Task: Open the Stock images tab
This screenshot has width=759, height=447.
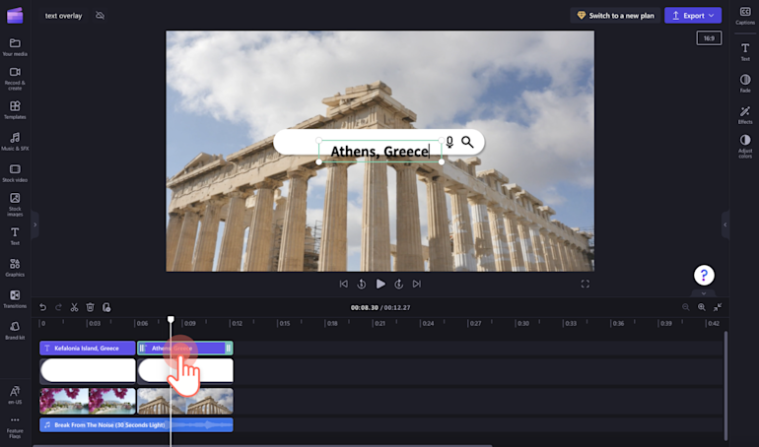Action: pyautogui.click(x=15, y=205)
